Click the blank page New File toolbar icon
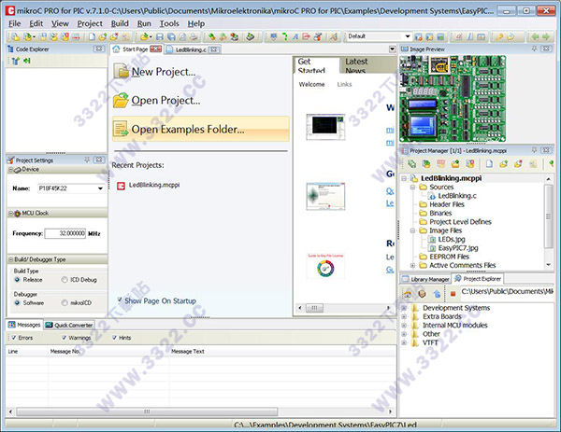The image size is (561, 432). 92,36
